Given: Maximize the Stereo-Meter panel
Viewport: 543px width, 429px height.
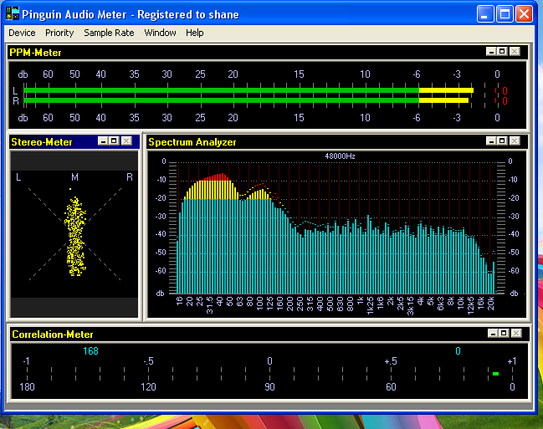Looking at the screenshot, I should click(x=114, y=141).
